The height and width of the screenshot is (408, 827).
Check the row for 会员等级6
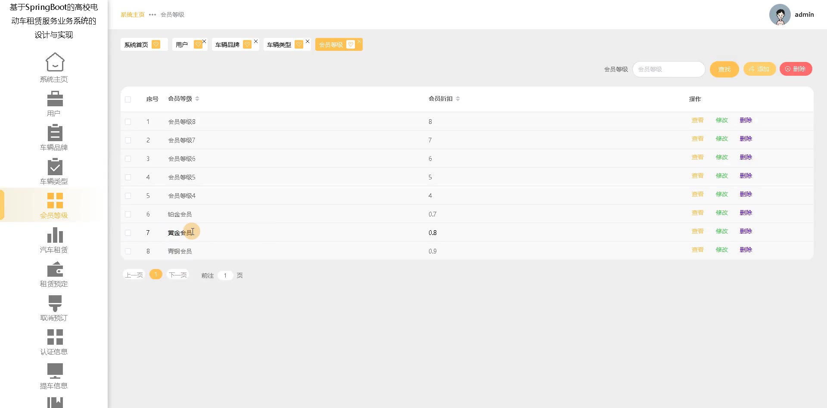pyautogui.click(x=128, y=159)
